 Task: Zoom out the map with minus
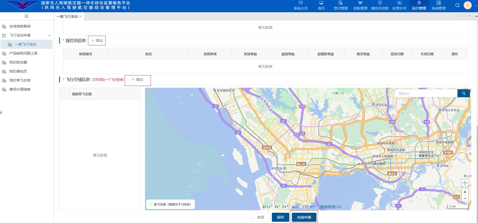pyautogui.click(x=465, y=198)
